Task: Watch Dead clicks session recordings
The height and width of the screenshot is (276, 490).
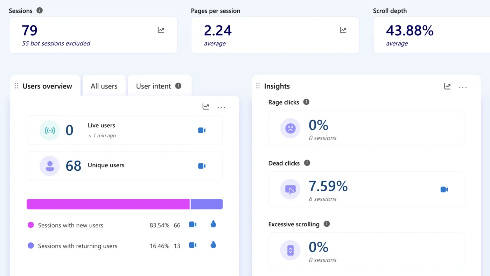Action: coord(444,189)
